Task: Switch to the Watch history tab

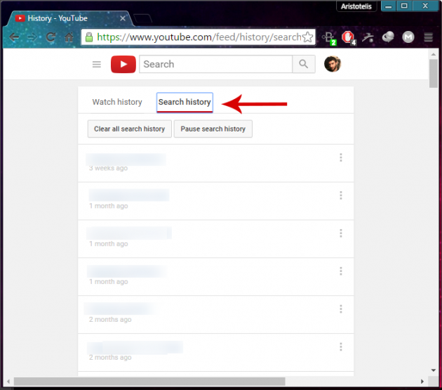Action: point(117,103)
